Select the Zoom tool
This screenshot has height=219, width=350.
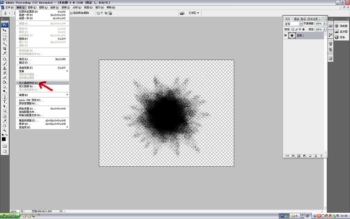tap(5, 130)
